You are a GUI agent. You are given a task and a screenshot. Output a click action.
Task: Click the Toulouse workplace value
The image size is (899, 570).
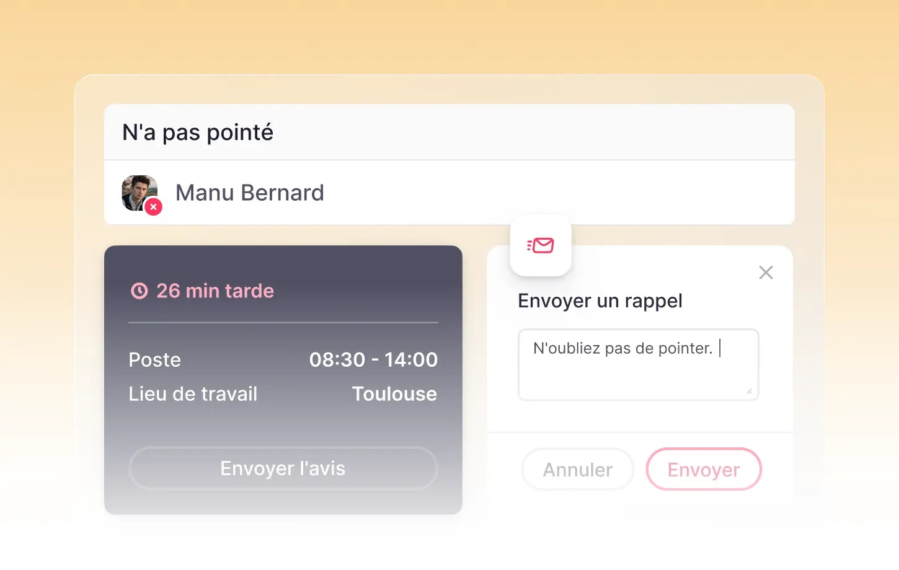(394, 394)
